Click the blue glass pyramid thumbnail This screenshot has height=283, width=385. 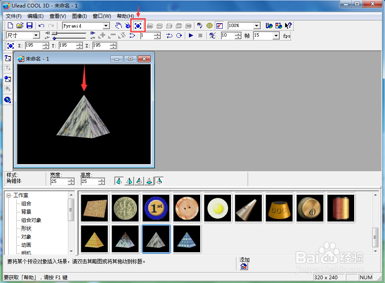[x=187, y=239]
